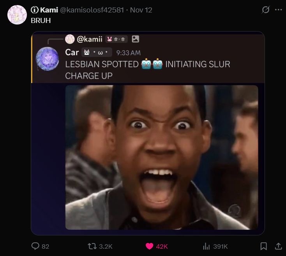Viewport: 286px width, 256px height.
Task: Unlike the post using the pink heart
Action: [x=149, y=246]
